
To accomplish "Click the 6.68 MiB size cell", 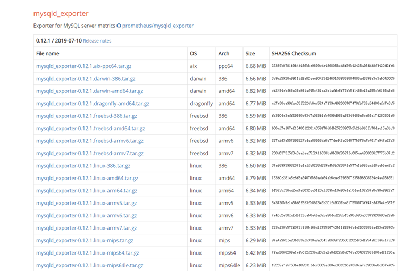I will pos(256,66).
